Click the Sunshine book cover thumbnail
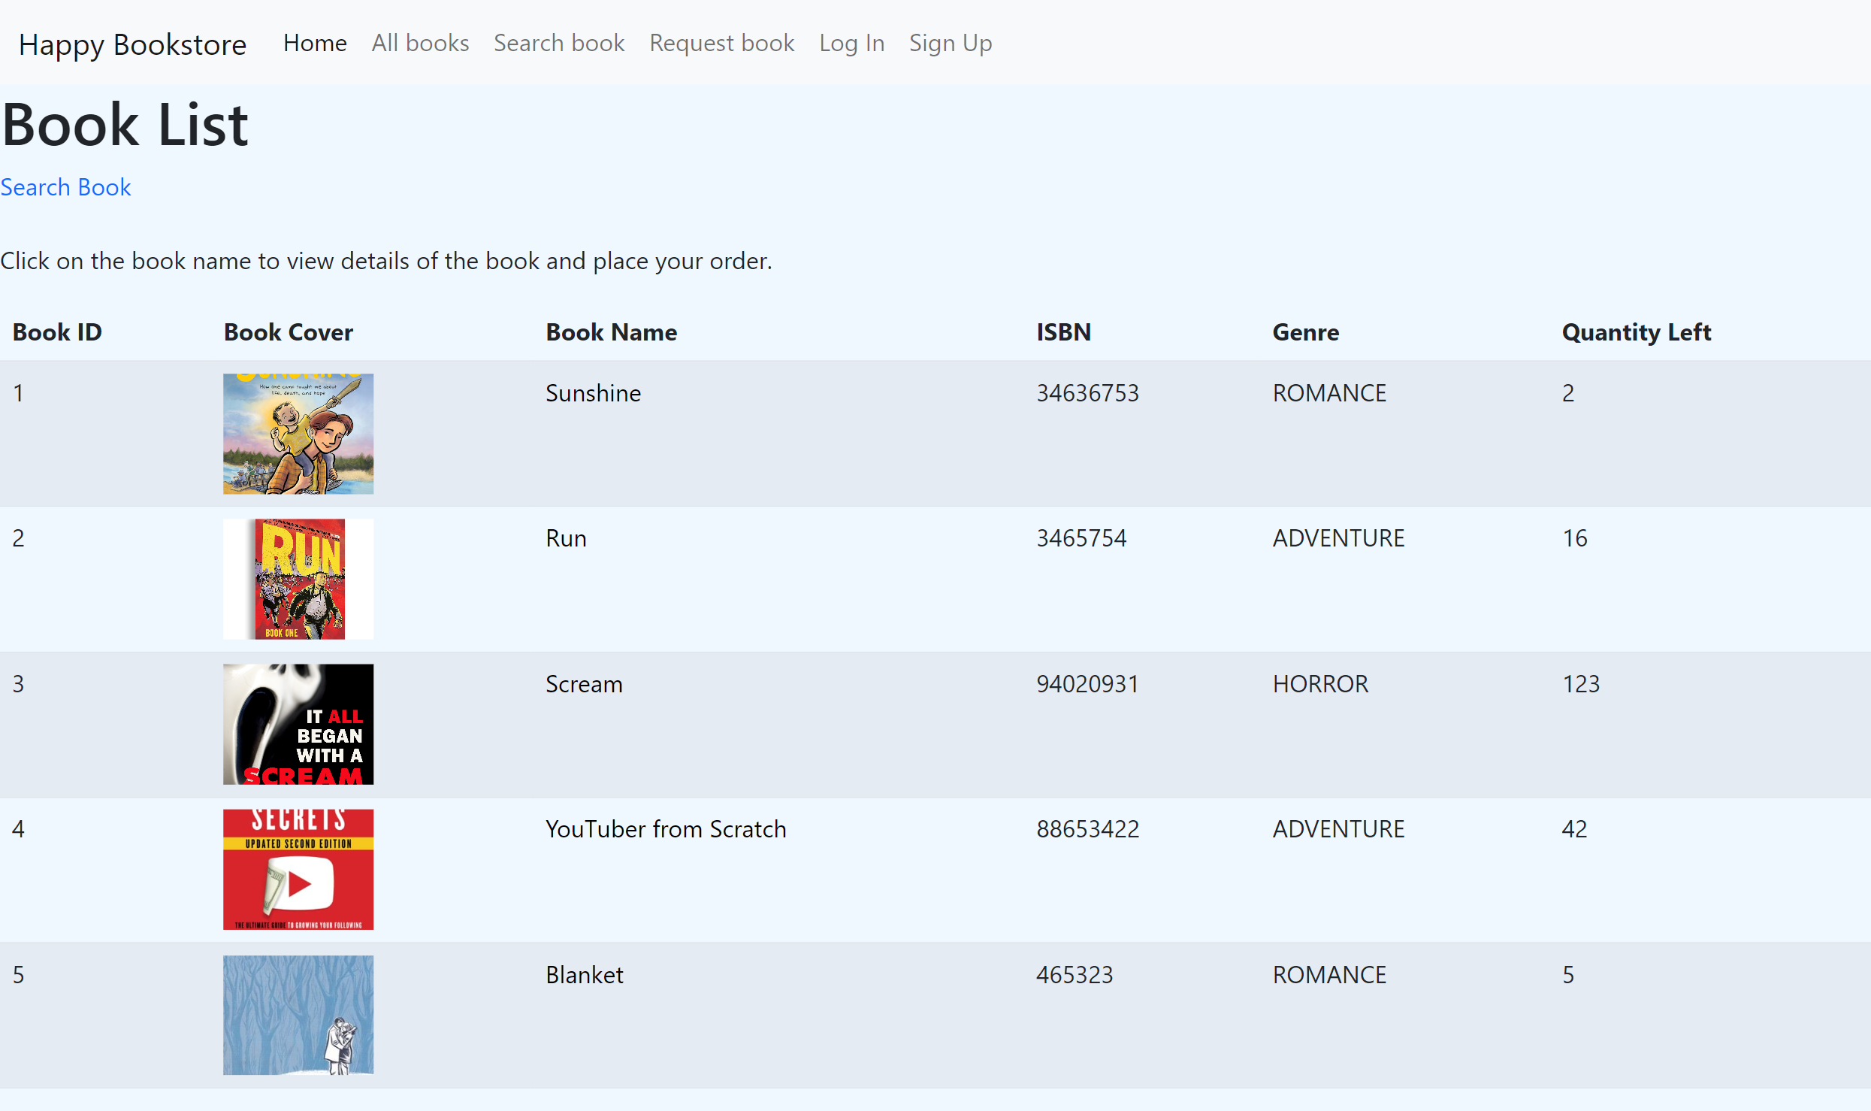Image resolution: width=1871 pixels, height=1111 pixels. click(298, 434)
